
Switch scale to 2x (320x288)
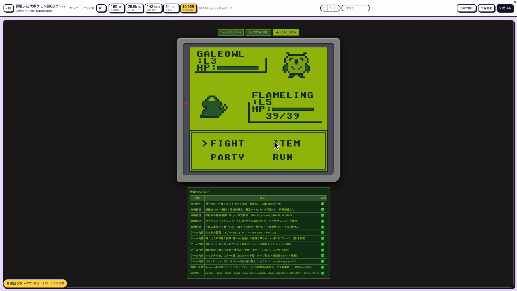point(258,32)
